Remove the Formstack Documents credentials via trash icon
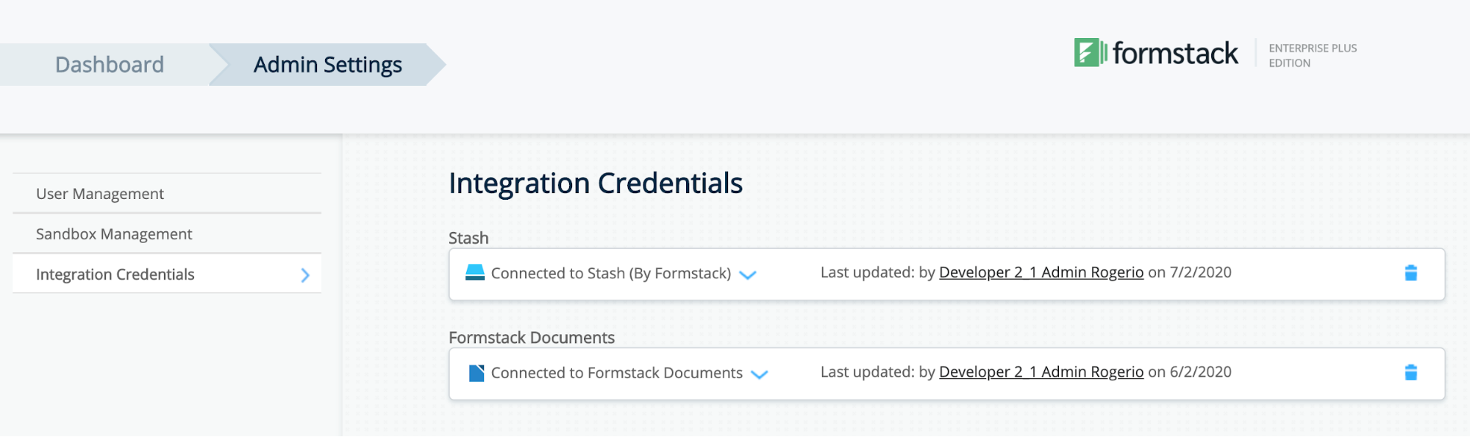Screen dimensions: 1470x437 1411,372
